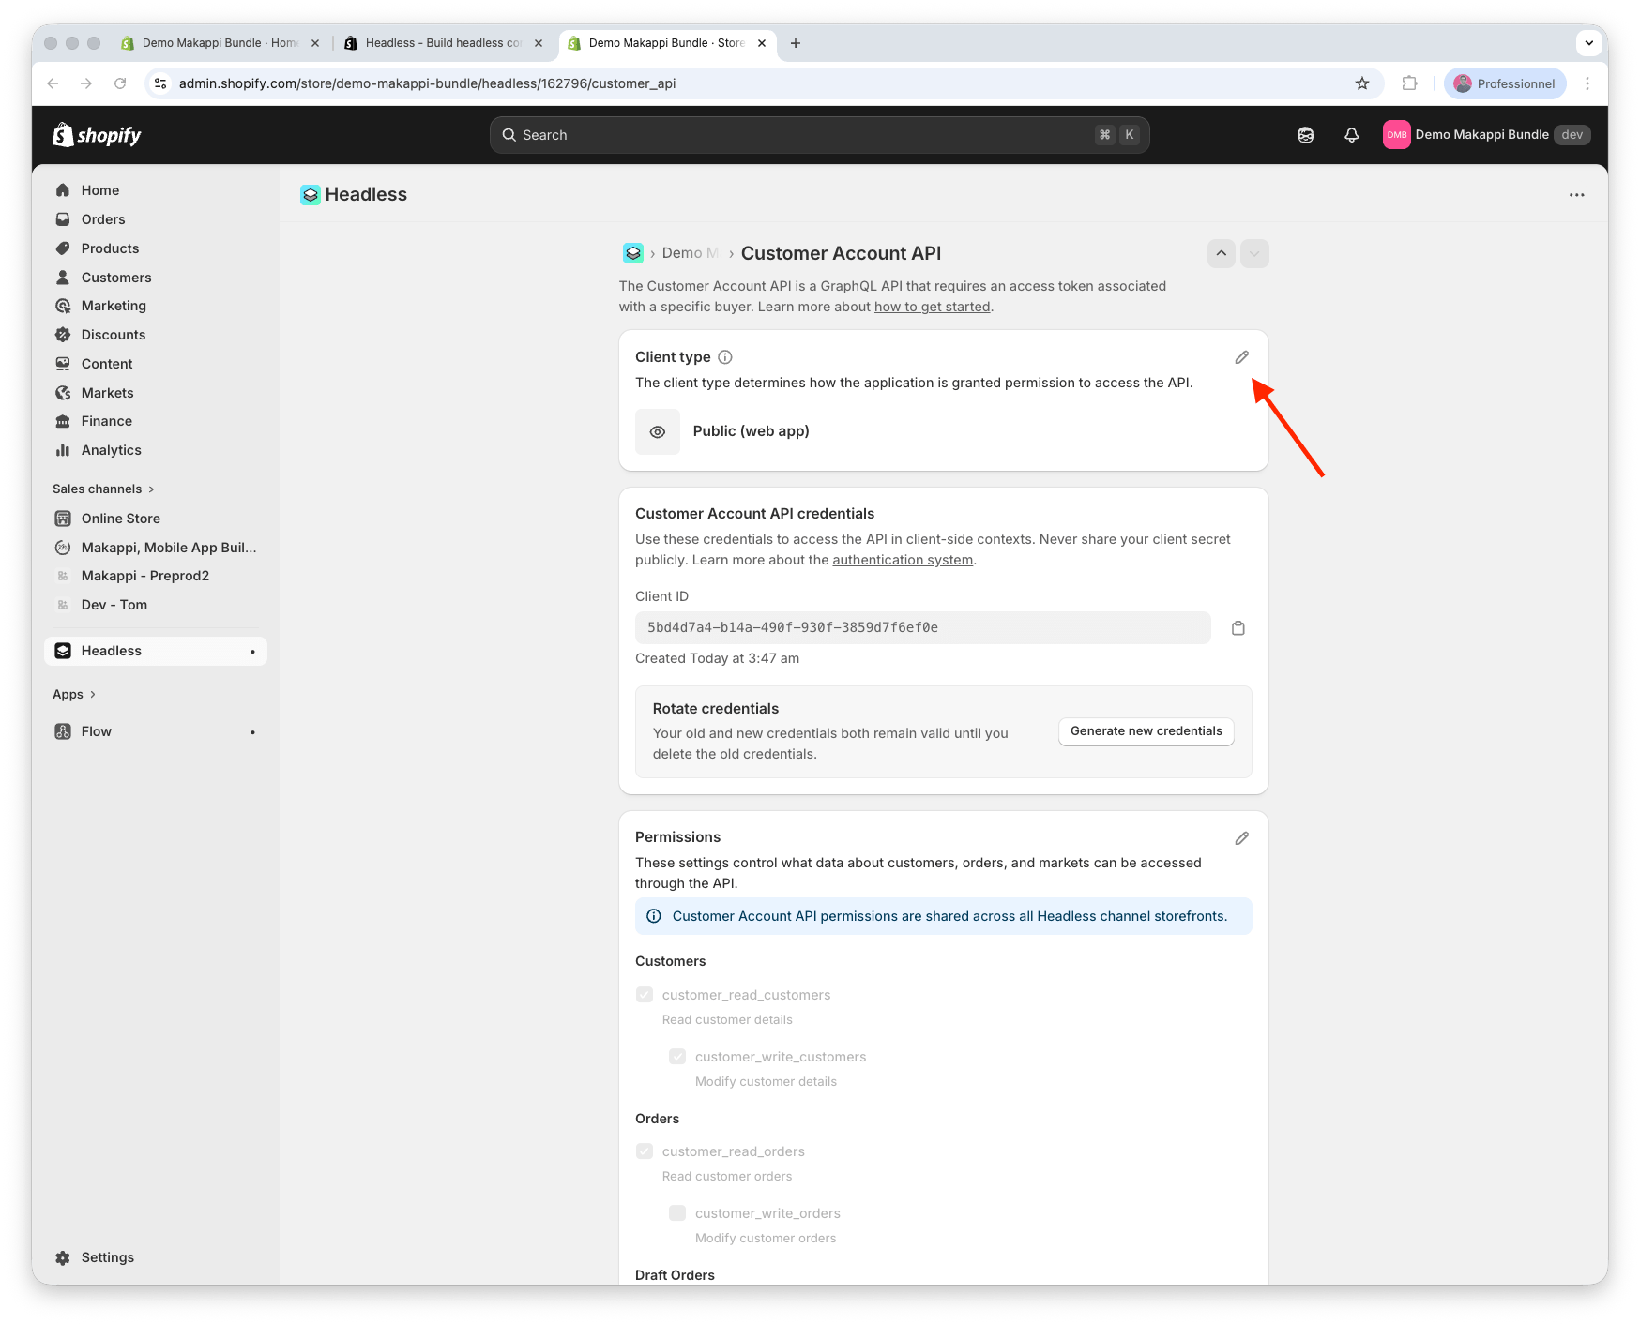Open the Headless three-dot more menu
Image resolution: width=1640 pixels, height=1324 pixels.
[1576, 195]
